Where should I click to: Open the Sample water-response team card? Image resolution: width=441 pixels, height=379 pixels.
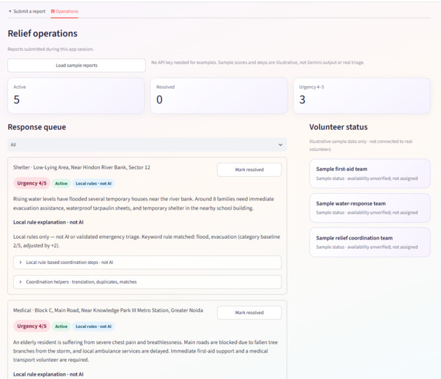click(x=370, y=208)
